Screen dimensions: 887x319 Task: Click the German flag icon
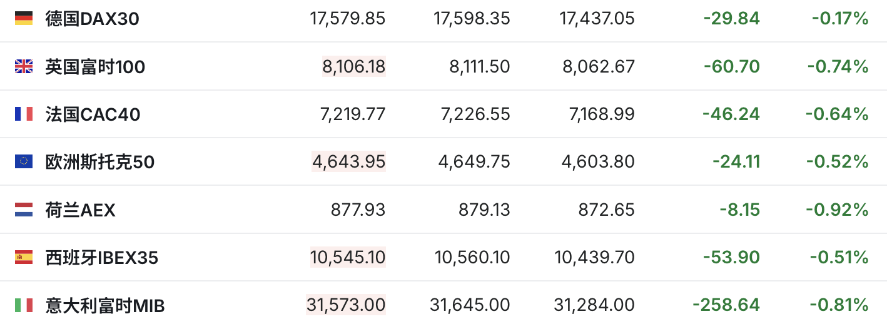tap(24, 19)
